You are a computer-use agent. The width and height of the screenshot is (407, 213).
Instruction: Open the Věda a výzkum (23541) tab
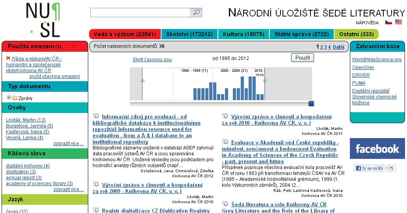[x=125, y=34]
